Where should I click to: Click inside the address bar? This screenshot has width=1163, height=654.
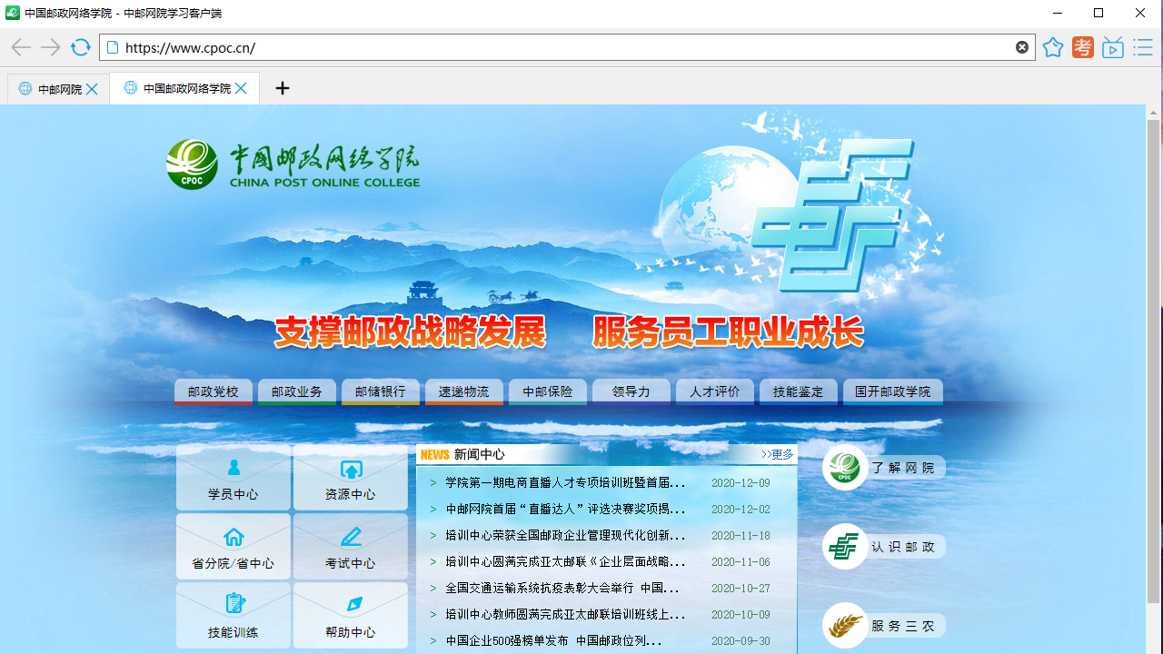[x=545, y=47]
